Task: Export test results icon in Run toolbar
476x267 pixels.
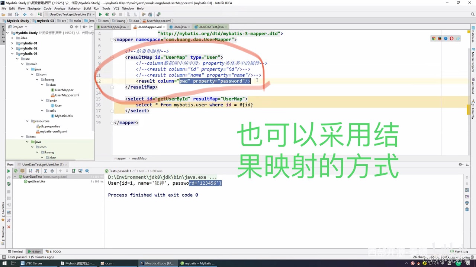Action: [x=74, y=171]
